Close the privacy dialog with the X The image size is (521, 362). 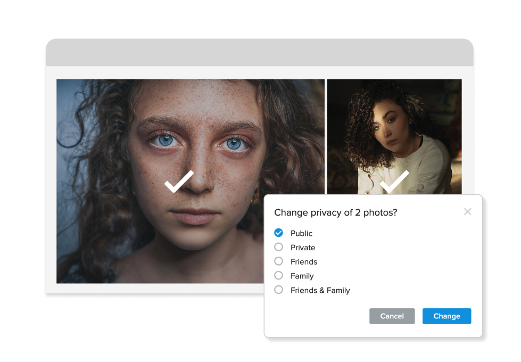coord(467,212)
